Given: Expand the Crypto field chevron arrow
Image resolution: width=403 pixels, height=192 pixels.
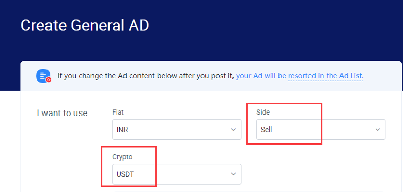Looking at the screenshot, I should point(234,174).
